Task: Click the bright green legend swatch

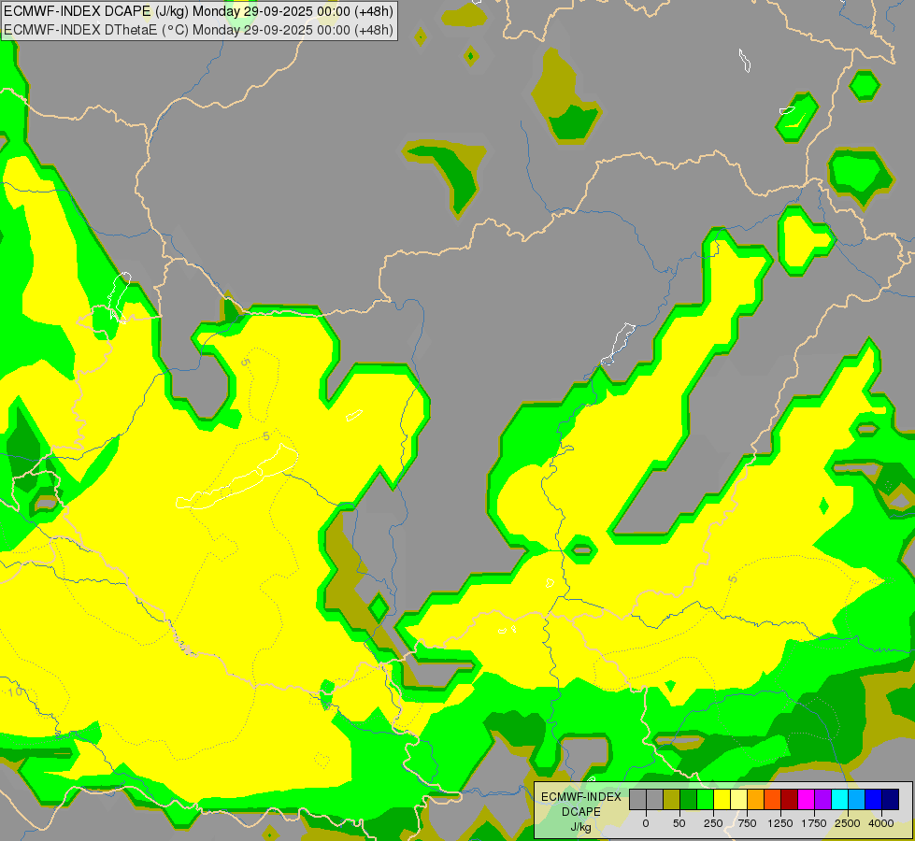Action: point(706,799)
